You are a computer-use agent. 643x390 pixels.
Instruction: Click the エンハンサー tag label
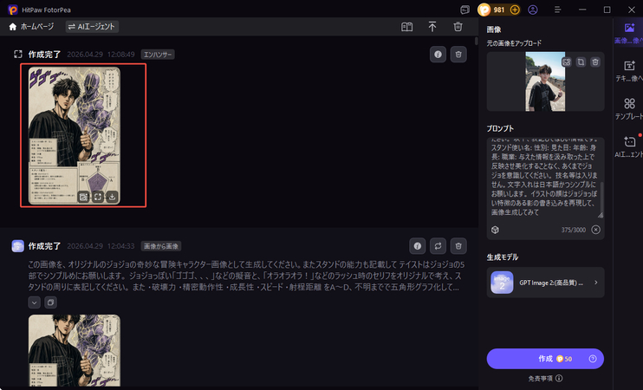coord(158,55)
